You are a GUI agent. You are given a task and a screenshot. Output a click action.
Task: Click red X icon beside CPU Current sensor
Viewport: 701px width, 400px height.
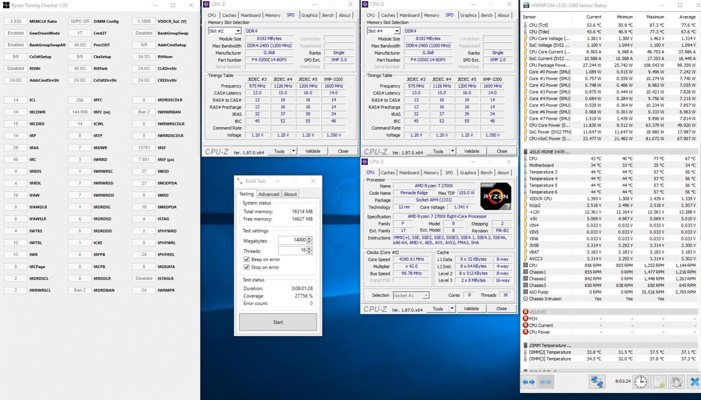pyautogui.click(x=525, y=325)
